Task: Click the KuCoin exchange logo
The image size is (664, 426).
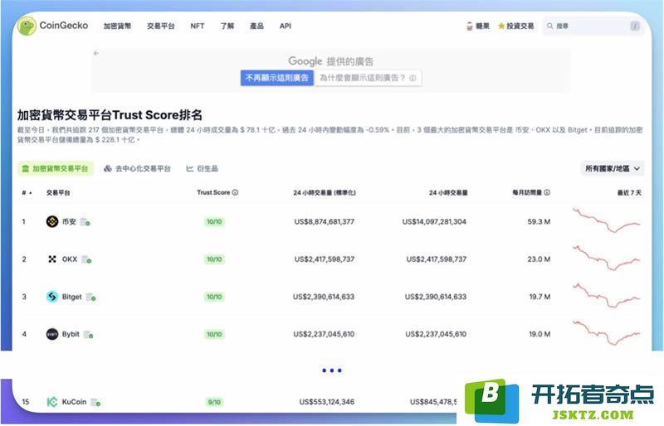Action: coord(52,402)
